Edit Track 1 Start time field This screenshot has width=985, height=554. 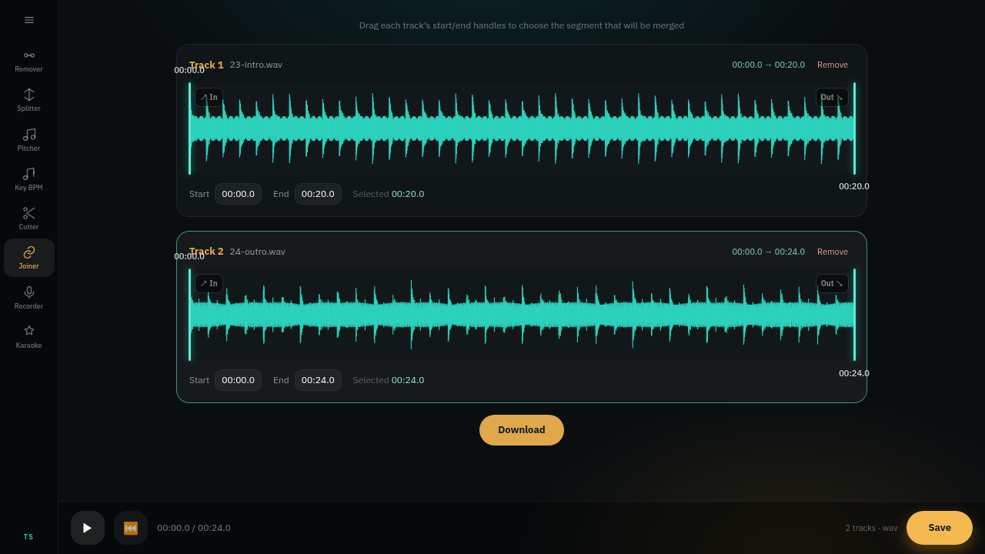[x=238, y=194]
